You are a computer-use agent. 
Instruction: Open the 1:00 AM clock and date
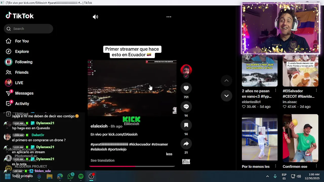pyautogui.click(x=312, y=176)
